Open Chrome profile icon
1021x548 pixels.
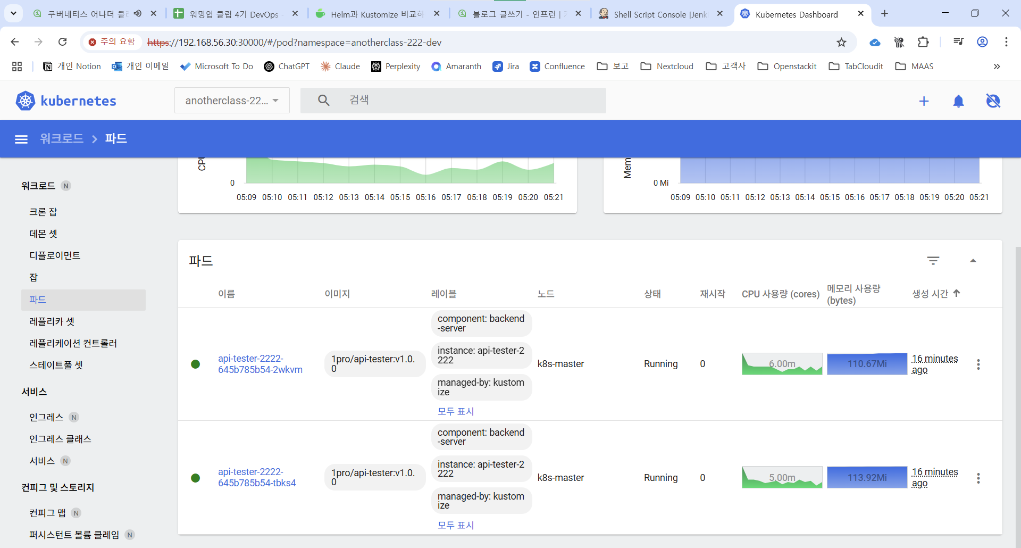coord(982,42)
